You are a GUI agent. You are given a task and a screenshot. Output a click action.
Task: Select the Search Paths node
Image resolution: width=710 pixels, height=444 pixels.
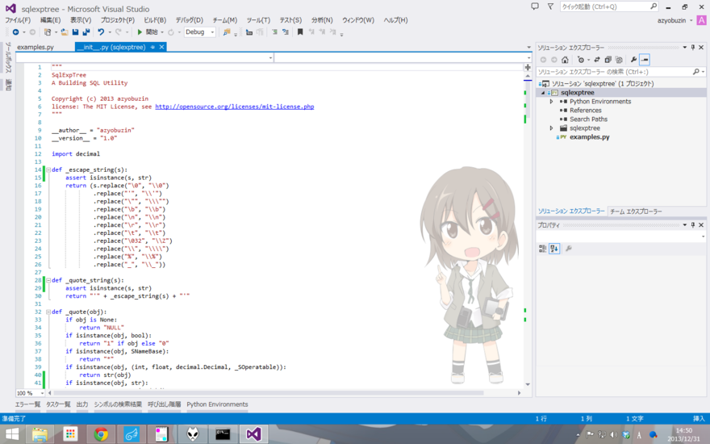[588, 119]
